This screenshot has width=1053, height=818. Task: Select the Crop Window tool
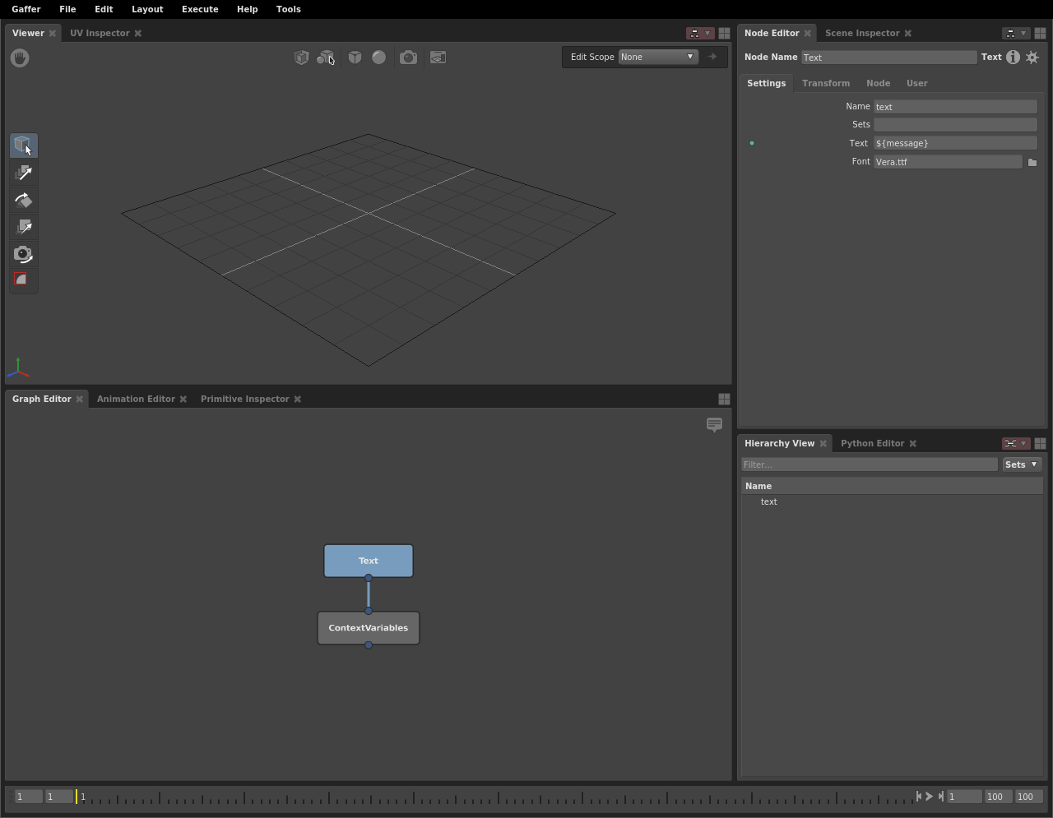pyautogui.click(x=24, y=280)
